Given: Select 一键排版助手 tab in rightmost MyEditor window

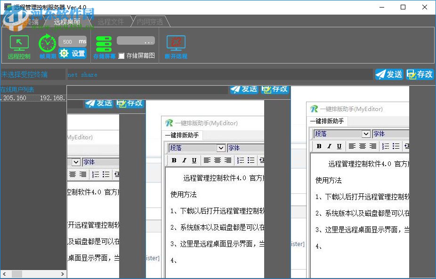Looking at the screenshot, I should tap(327, 121).
